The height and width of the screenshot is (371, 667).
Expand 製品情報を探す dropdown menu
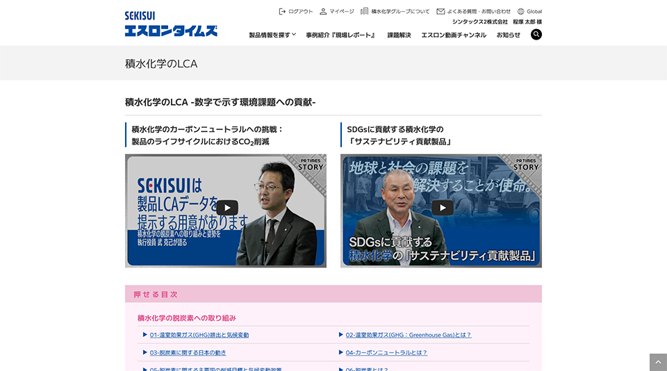pyautogui.click(x=272, y=35)
